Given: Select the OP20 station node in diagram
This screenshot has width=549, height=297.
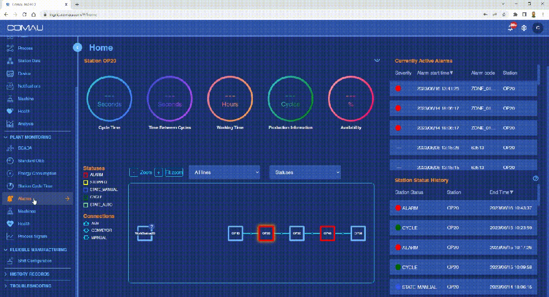Looking at the screenshot, I should [x=266, y=233].
